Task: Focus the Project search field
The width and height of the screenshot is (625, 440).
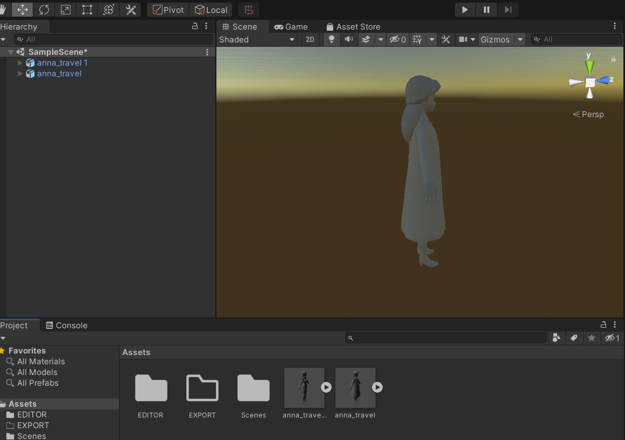Action: pyautogui.click(x=446, y=338)
